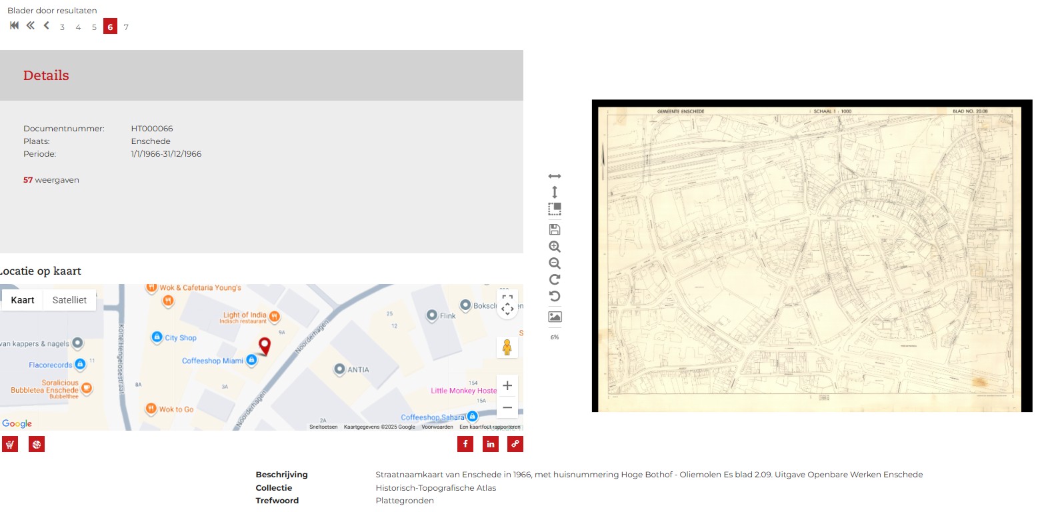Viewport: 1046px width, 512px height.
Task: Click the Street View pegman
Action: (x=507, y=347)
